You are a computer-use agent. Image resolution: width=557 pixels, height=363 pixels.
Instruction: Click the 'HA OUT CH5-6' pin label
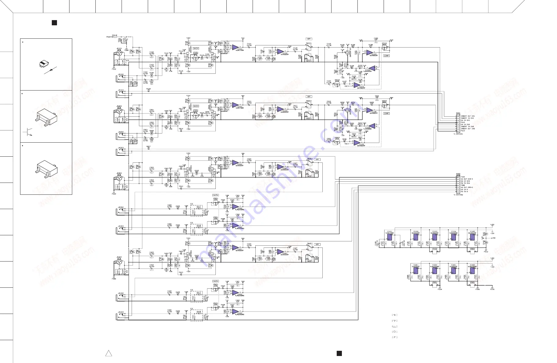click(467, 187)
